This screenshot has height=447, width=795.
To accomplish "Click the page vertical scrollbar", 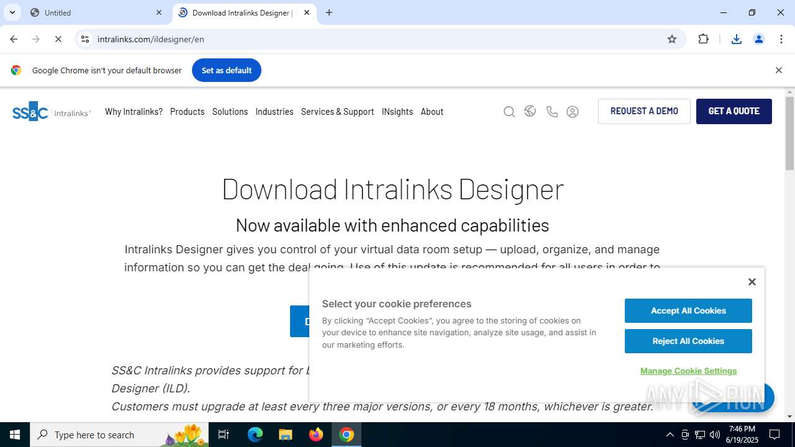I will coord(789,133).
